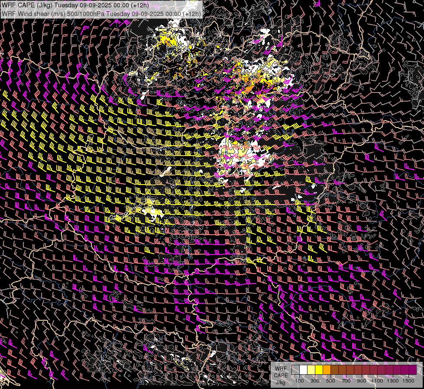Click the pale yellow CAPE legend swatch
The width and height of the screenshot is (424, 389).
(311, 370)
